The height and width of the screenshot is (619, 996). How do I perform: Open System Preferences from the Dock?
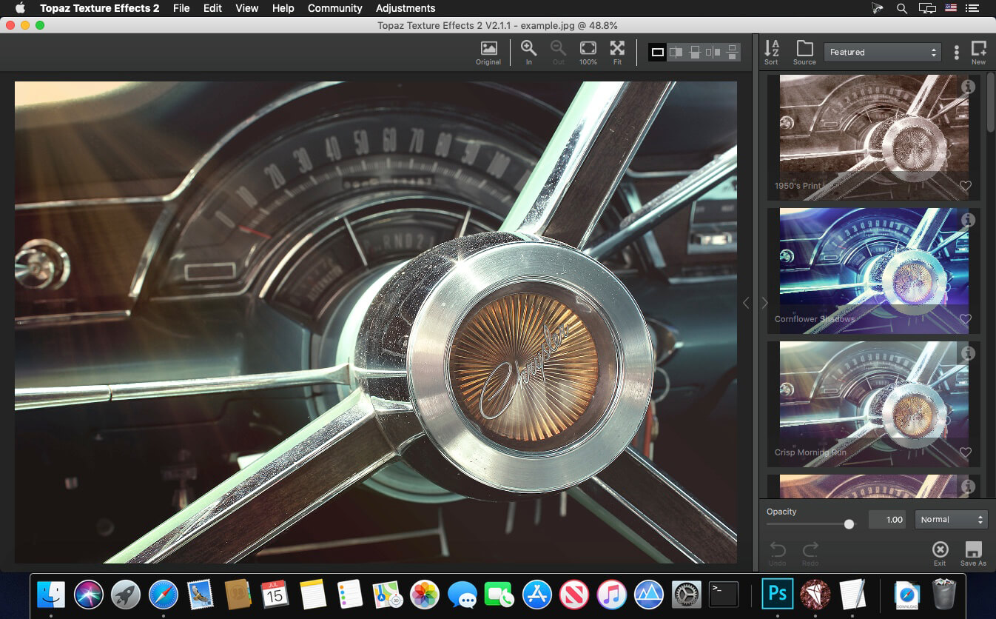686,594
